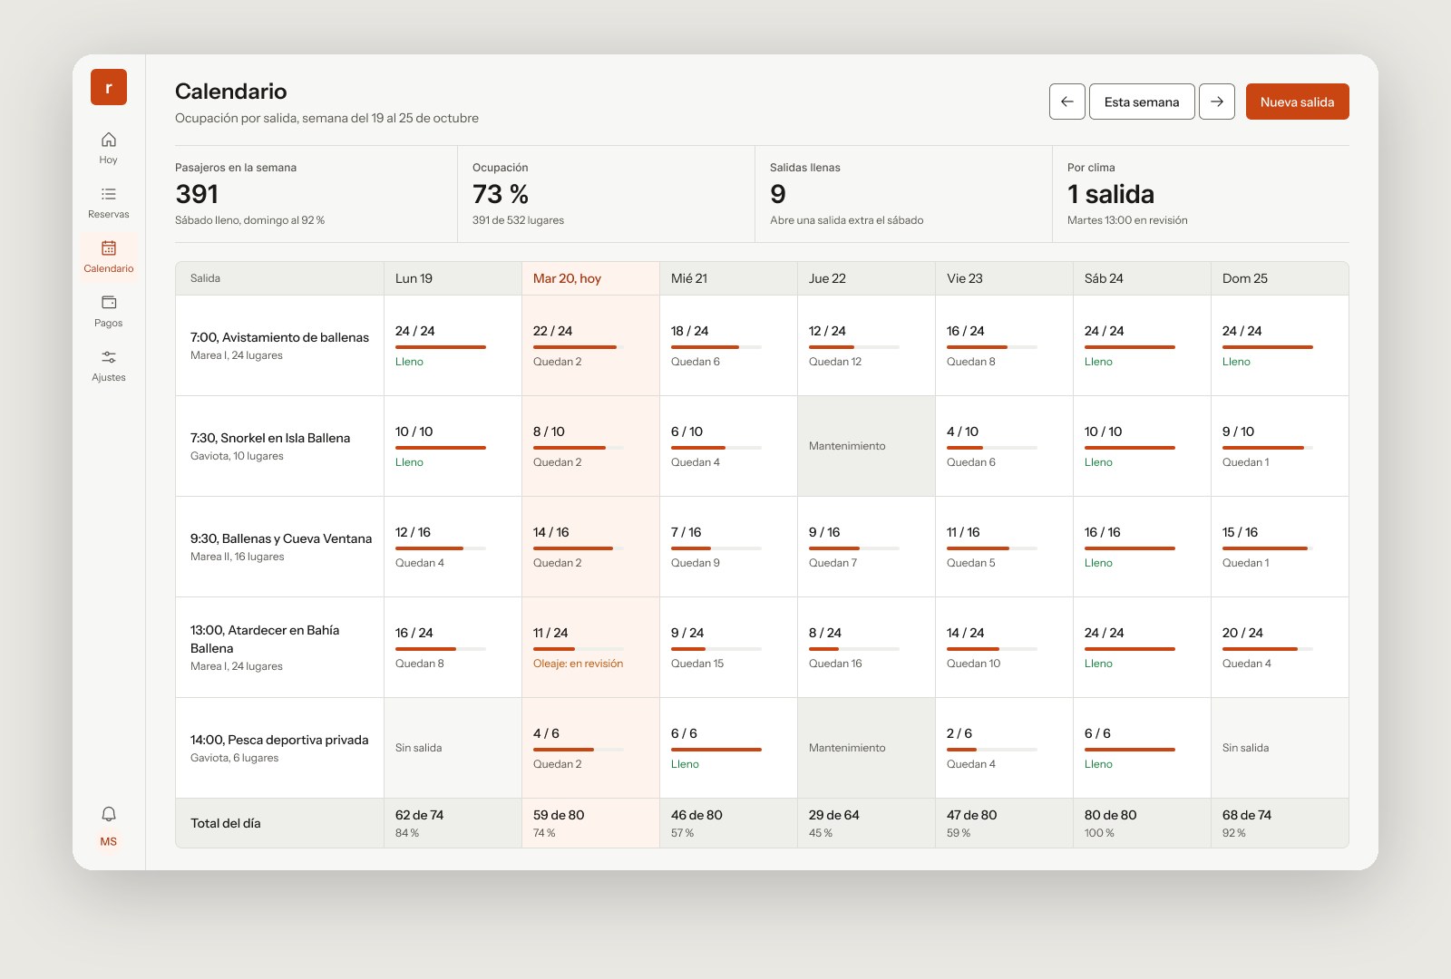Click the 4 / 10 Friday Snorkel cell

point(1004,446)
